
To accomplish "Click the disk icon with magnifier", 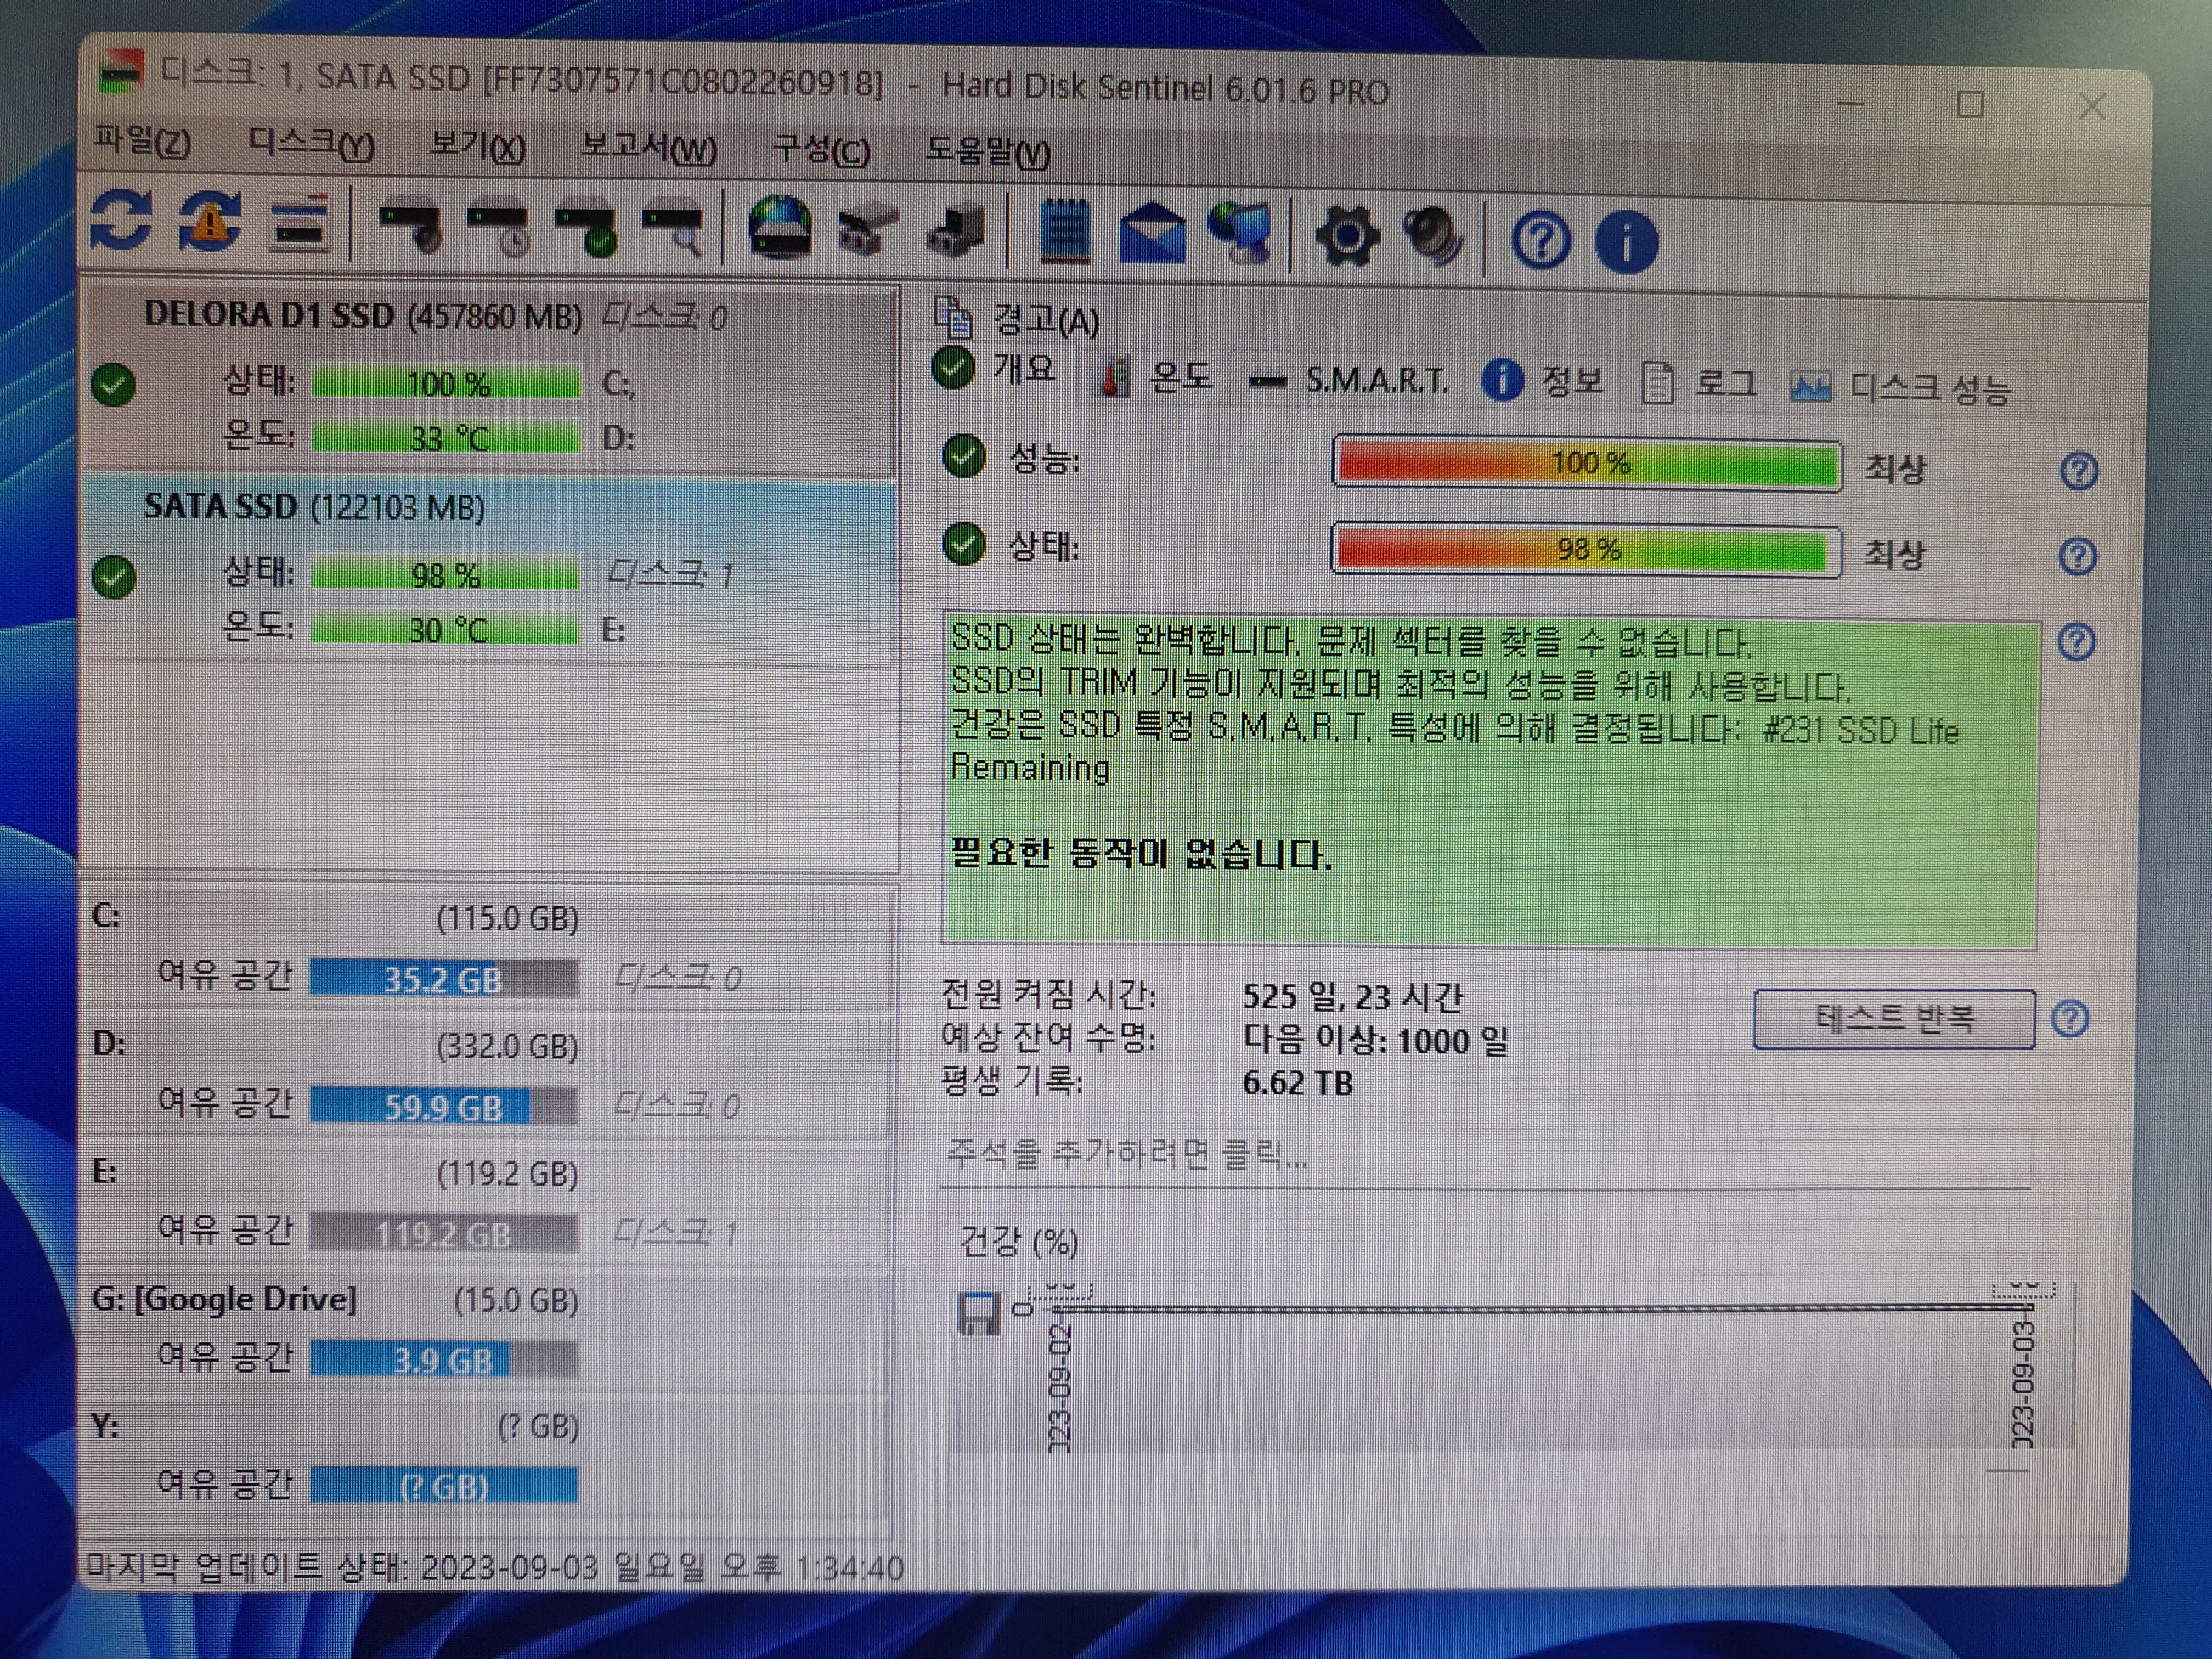I will (674, 232).
